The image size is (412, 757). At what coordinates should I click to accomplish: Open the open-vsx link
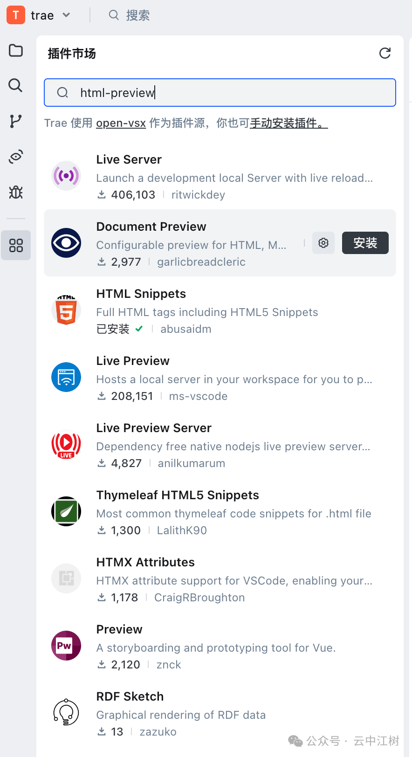[121, 123]
